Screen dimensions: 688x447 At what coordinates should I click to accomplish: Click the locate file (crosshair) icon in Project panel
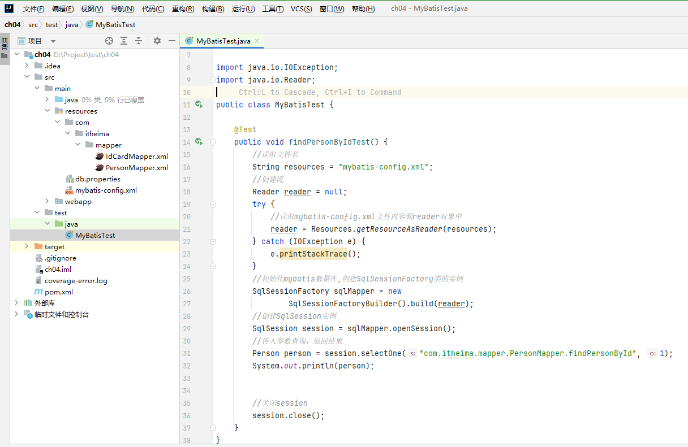pos(109,41)
